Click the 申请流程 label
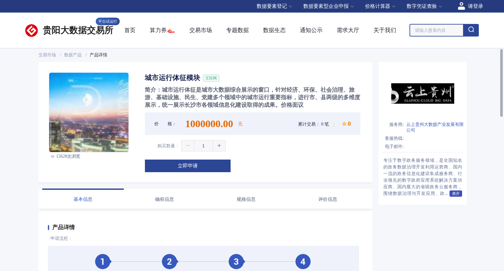Image resolution: width=504 pixels, height=271 pixels. pyautogui.click(x=61, y=239)
